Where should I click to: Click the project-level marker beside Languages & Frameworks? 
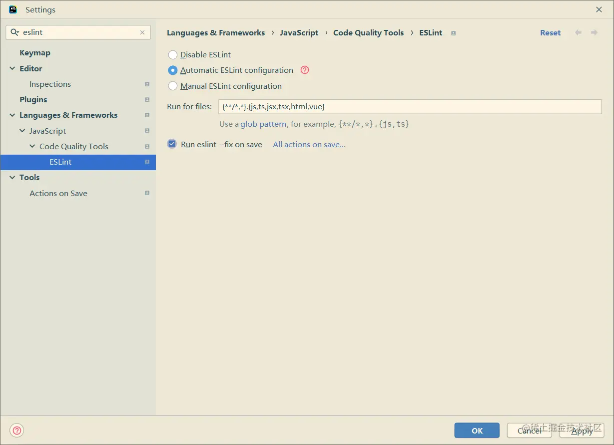coord(147,115)
